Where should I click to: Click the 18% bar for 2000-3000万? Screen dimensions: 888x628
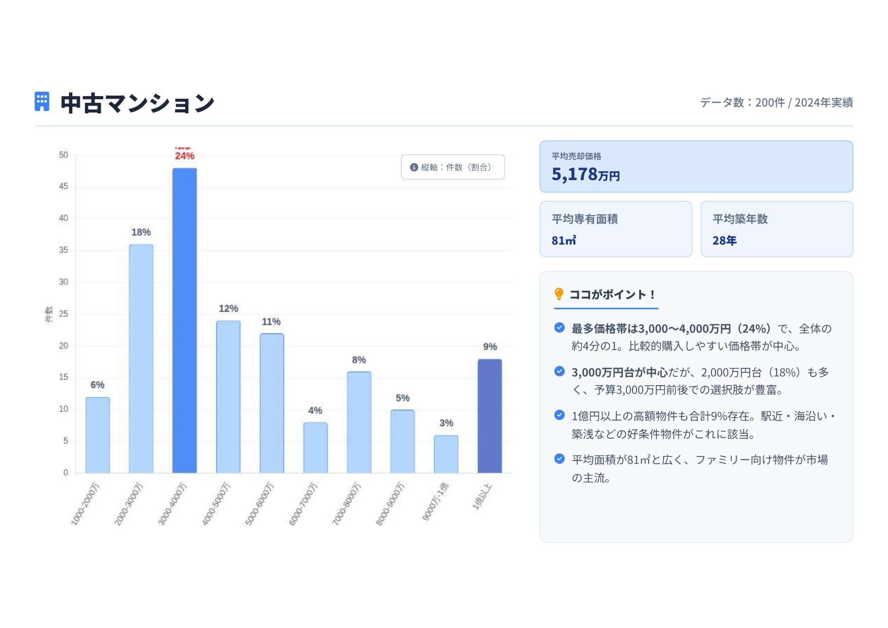point(141,358)
